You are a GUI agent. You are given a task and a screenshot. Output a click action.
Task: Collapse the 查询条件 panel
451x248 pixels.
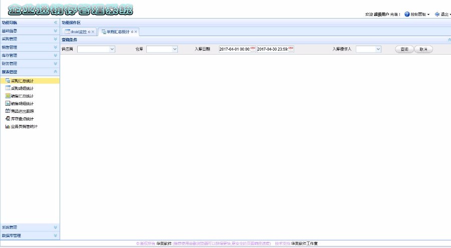tap(449, 40)
